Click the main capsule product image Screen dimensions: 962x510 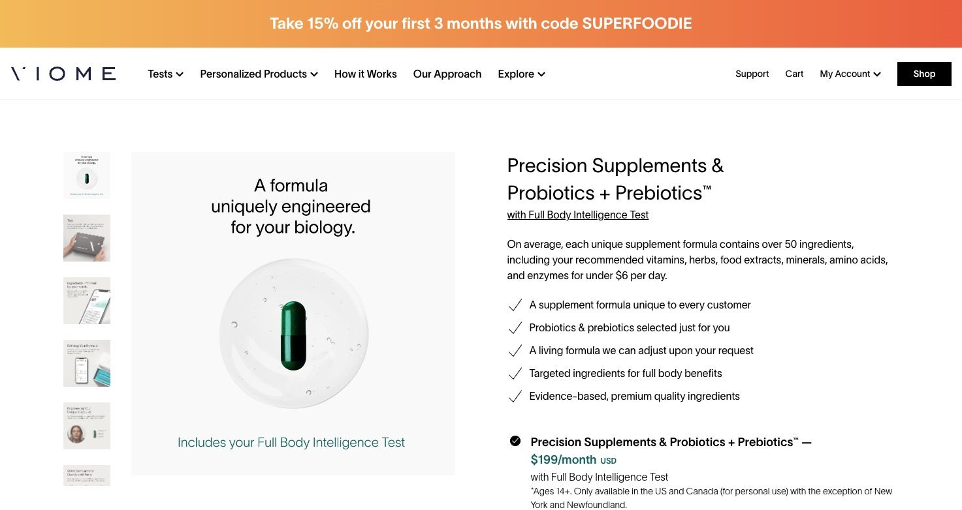tap(293, 313)
